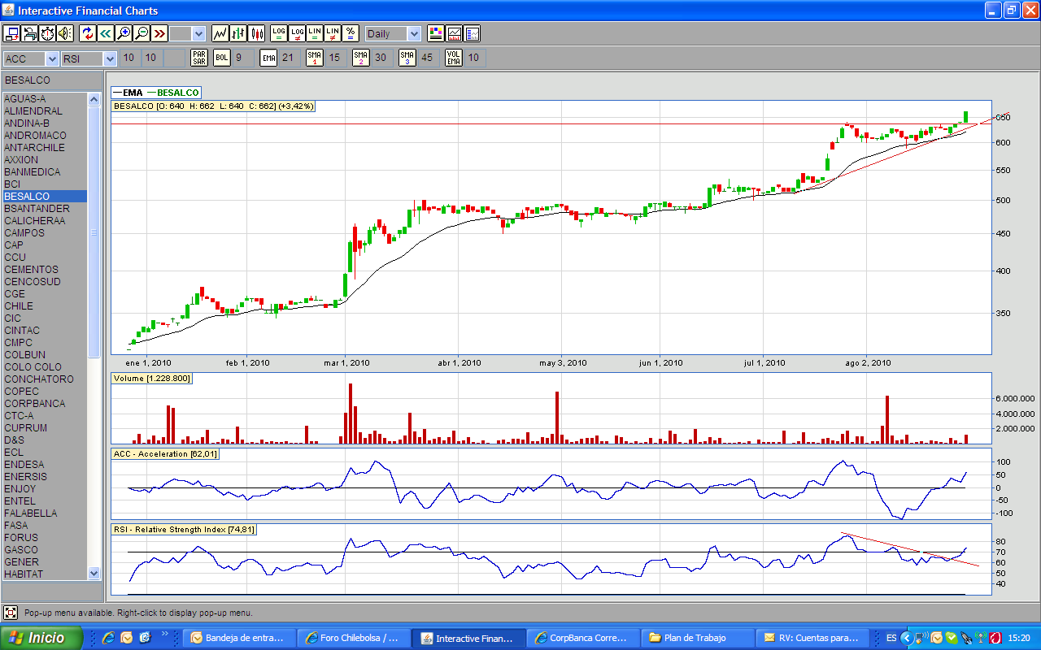1041x650 pixels.
Task: Open the chart color palette icon
Action: click(436, 33)
